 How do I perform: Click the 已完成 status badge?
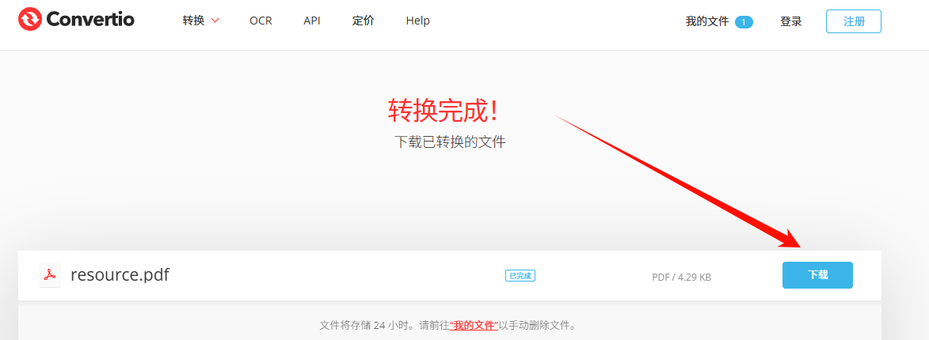(x=520, y=275)
